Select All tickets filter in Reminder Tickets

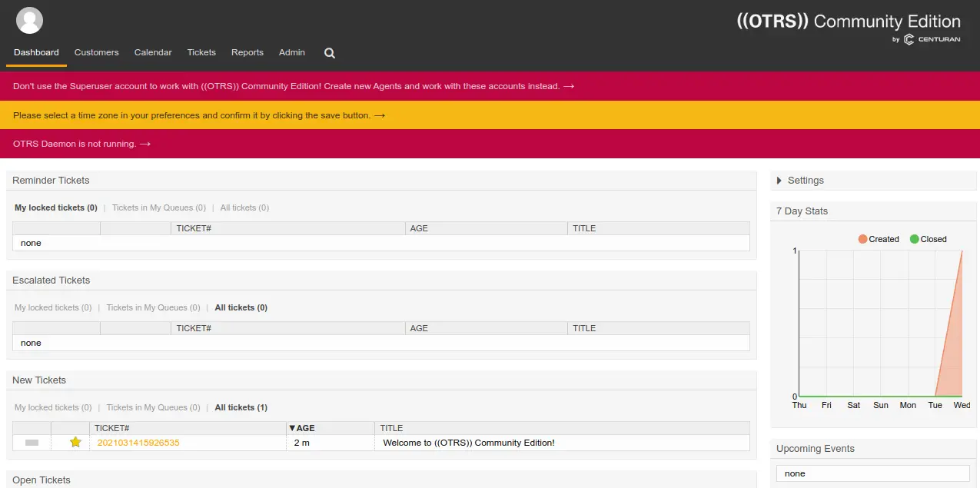[x=244, y=207]
